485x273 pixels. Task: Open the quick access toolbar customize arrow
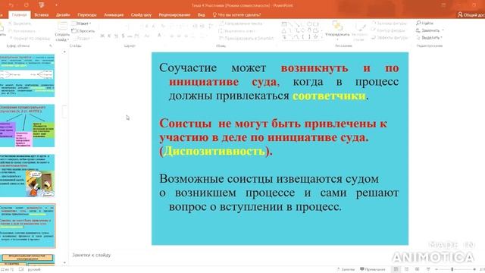pos(56,5)
